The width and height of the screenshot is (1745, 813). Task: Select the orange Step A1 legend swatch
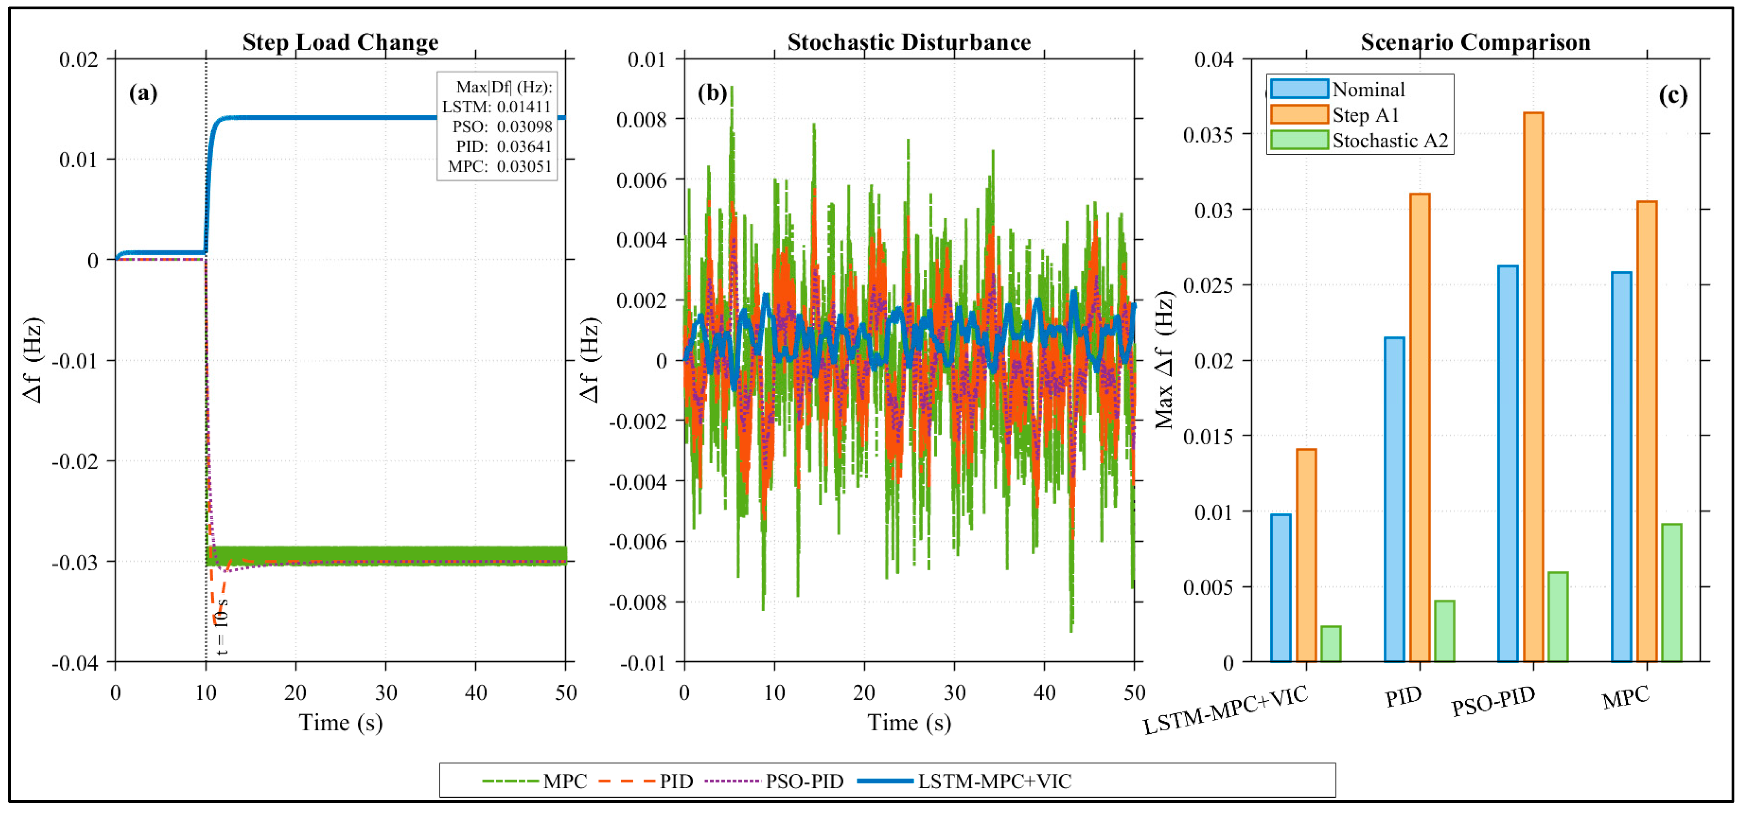click(x=1299, y=114)
